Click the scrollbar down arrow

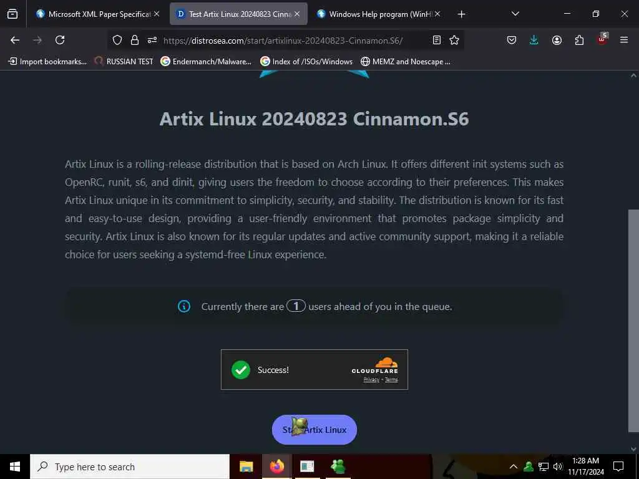(633, 449)
